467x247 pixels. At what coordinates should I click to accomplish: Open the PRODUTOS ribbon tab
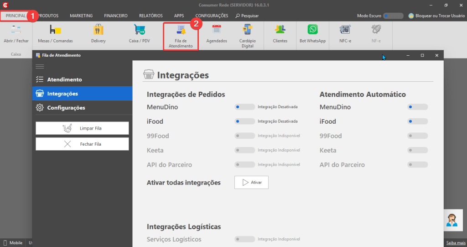pyautogui.click(x=48, y=16)
